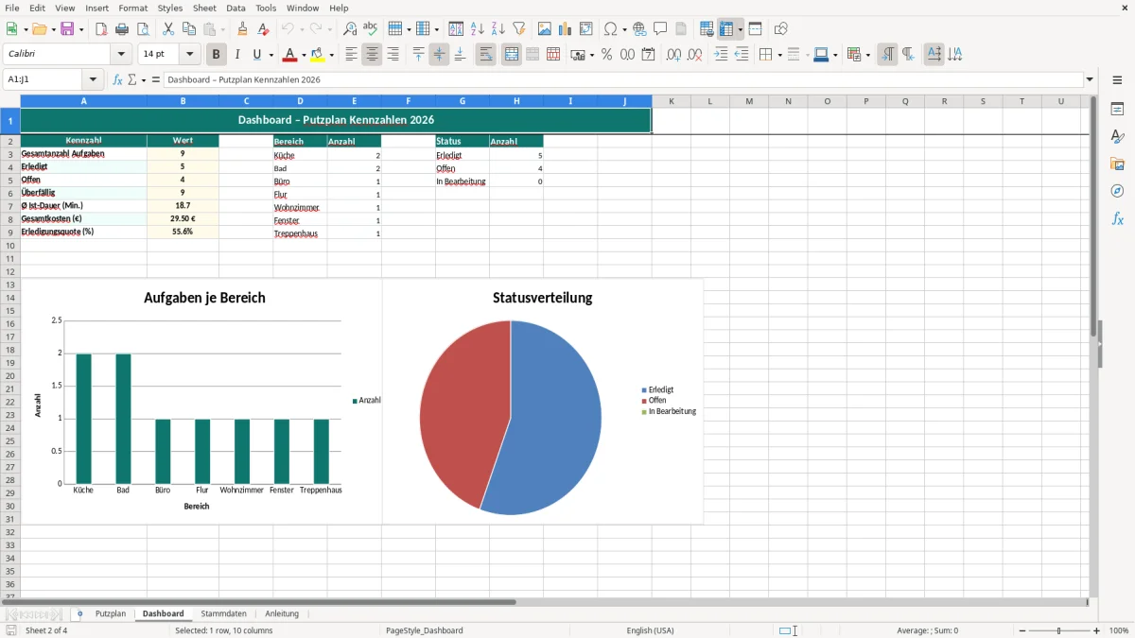Open the Format menu
Image resolution: width=1135 pixels, height=638 pixels.
pos(133,8)
